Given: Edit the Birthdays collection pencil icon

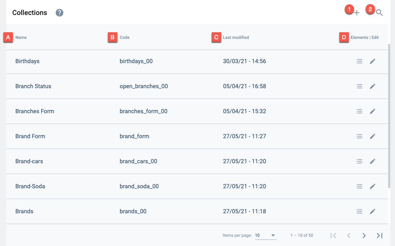Looking at the screenshot, I should point(373,61).
